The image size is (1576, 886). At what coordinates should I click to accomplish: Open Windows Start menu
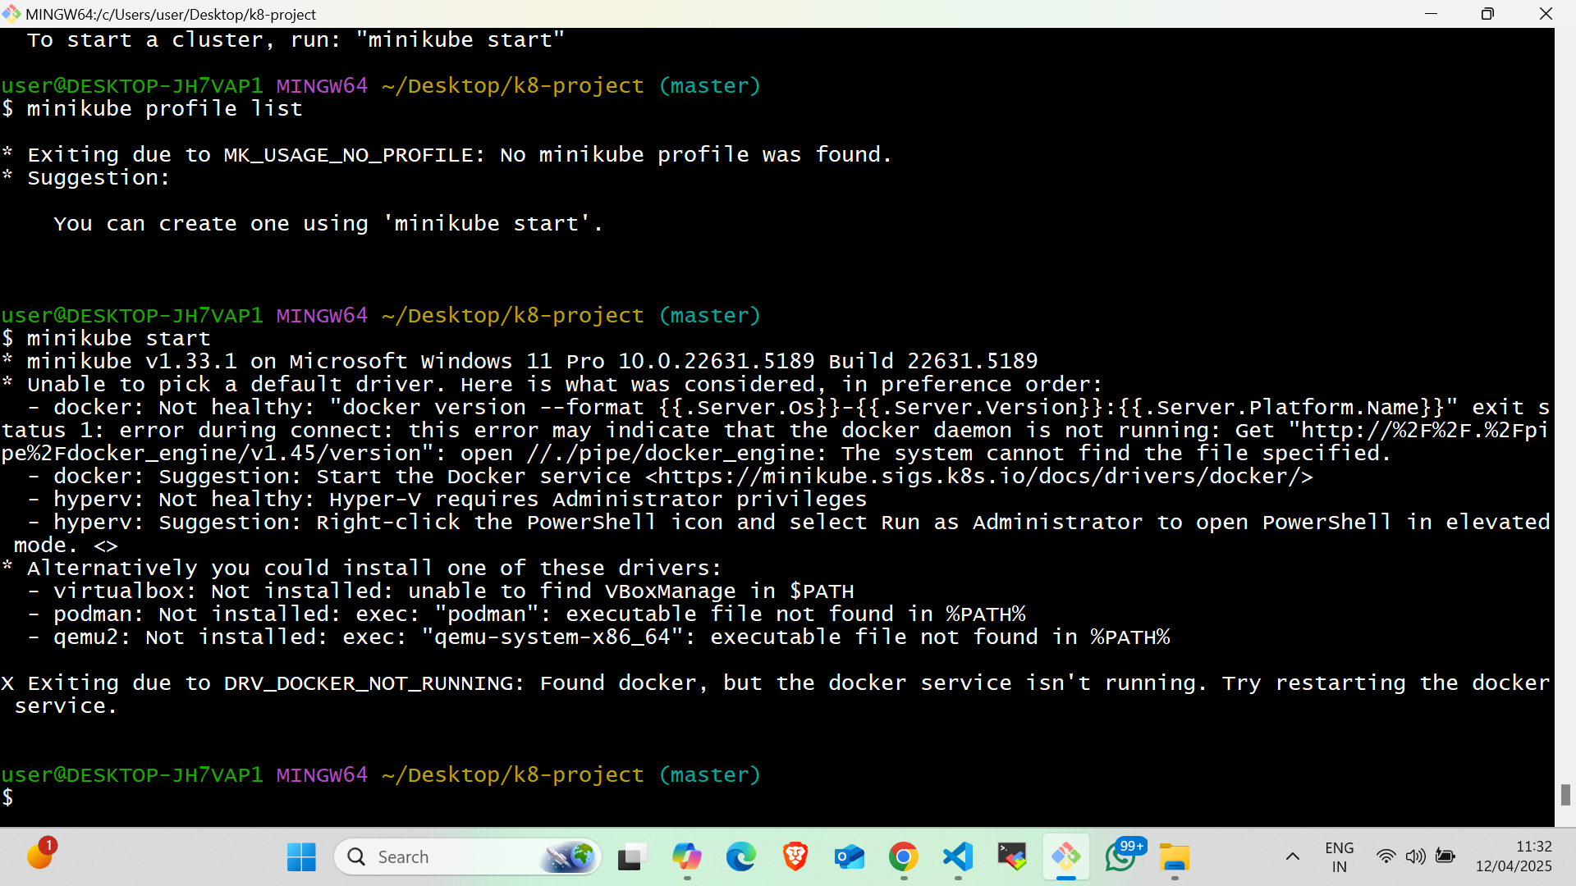301,857
